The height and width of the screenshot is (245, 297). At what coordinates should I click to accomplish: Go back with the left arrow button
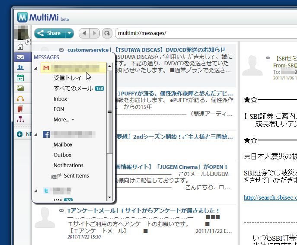click(x=84, y=33)
